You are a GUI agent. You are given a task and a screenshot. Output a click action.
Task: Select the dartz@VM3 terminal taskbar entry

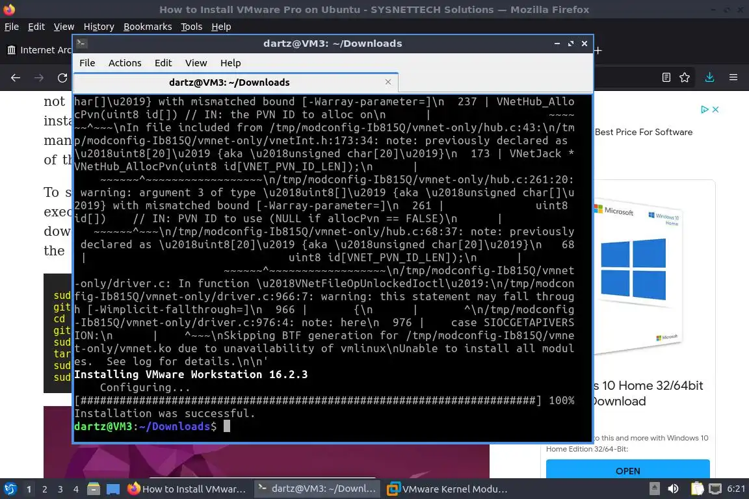point(317,489)
